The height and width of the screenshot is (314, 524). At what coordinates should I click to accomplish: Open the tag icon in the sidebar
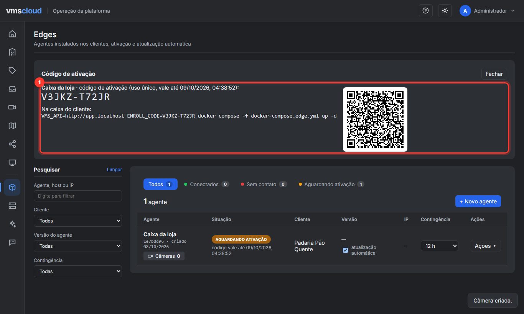point(12,70)
